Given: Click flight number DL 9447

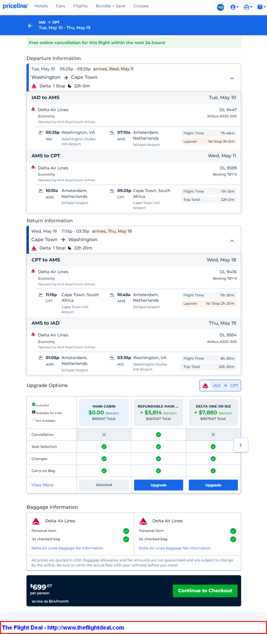Looking at the screenshot, I should (228, 110).
